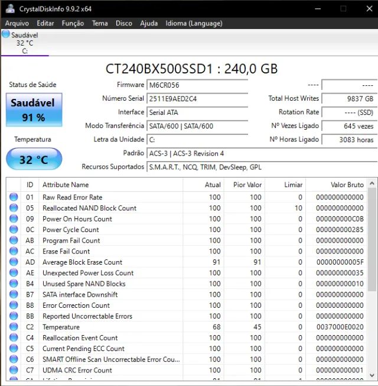This screenshot has height=386, width=378.
Task: Click status orb for SMART Offline Scan Uncorrectable
Action: click(x=14, y=359)
